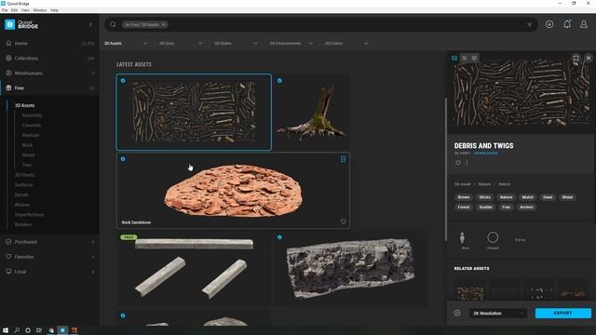Collapse the left sidebar with the arrow
596x335 pixels.
[90, 25]
